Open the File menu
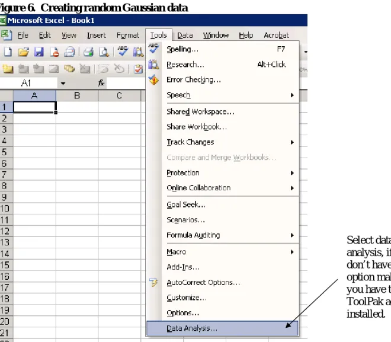Viewport: 391px width, 342px height. tap(23, 36)
